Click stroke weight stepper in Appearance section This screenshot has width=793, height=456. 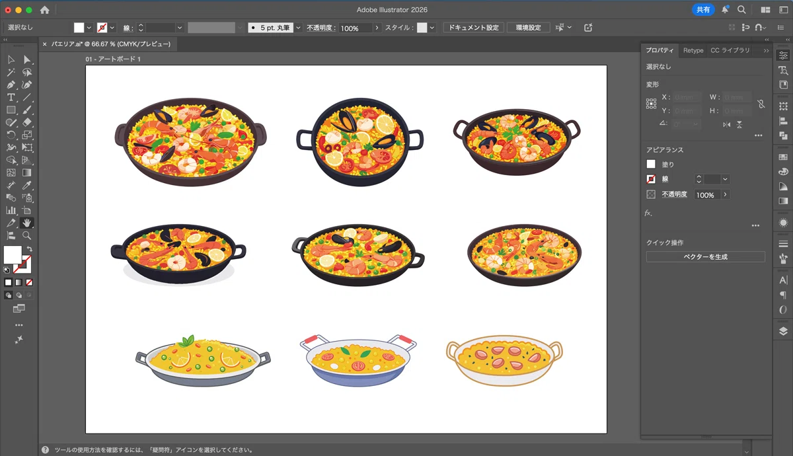[699, 179]
